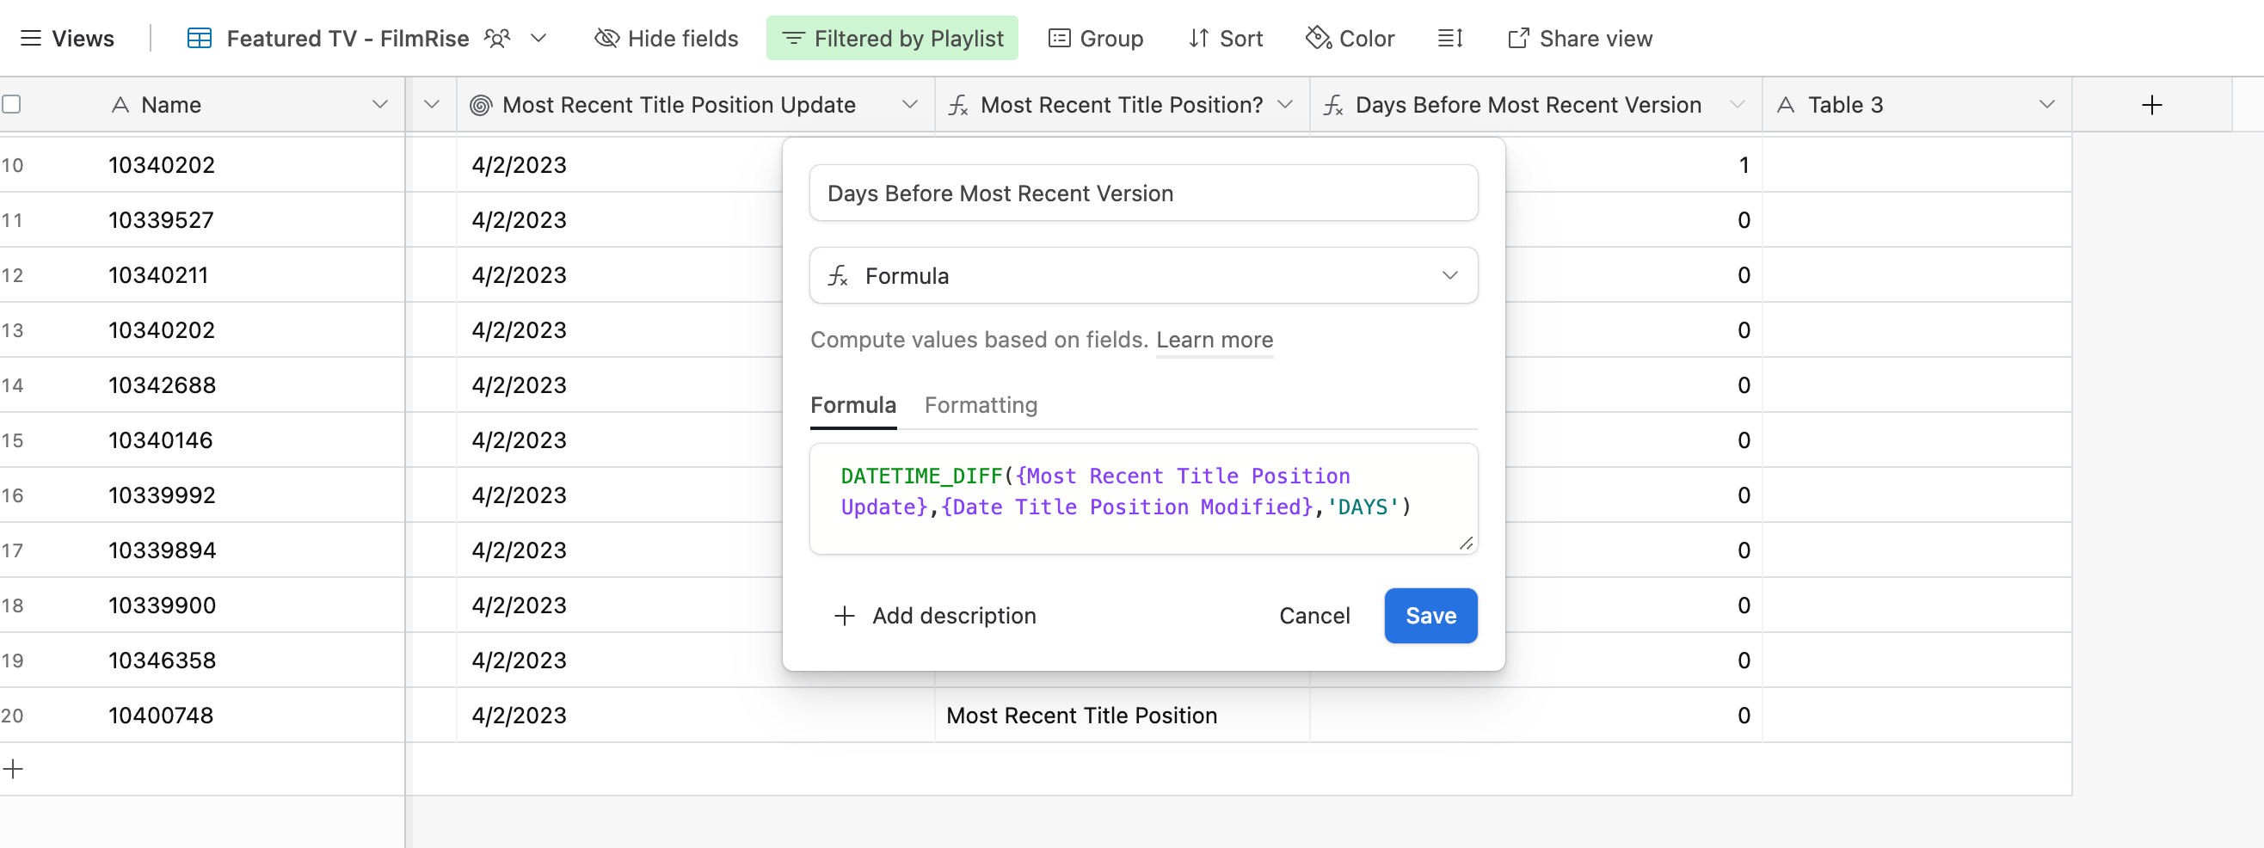The width and height of the screenshot is (2264, 848).
Task: Click the date cell 4/2/2023 in row 10
Action: [x=619, y=165]
